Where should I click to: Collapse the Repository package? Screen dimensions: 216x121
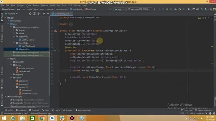click(14, 37)
